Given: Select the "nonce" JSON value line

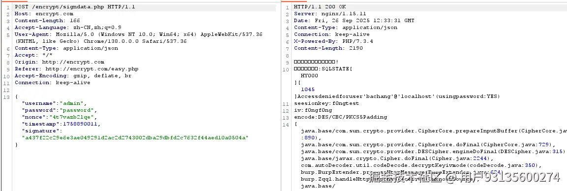Looking at the screenshot, I should point(60,117).
